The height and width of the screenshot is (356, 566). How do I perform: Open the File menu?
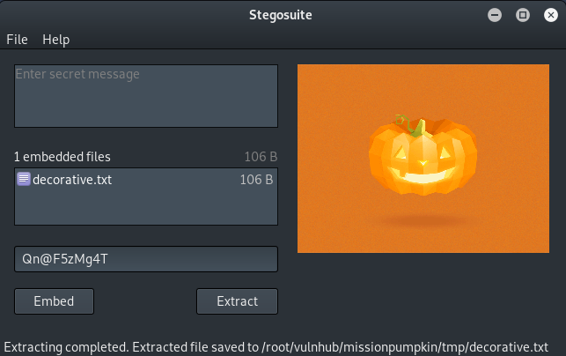click(17, 40)
